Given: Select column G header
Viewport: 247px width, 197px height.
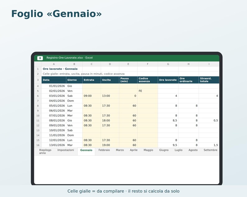Looking at the screenshot, I should [x=168, y=64].
